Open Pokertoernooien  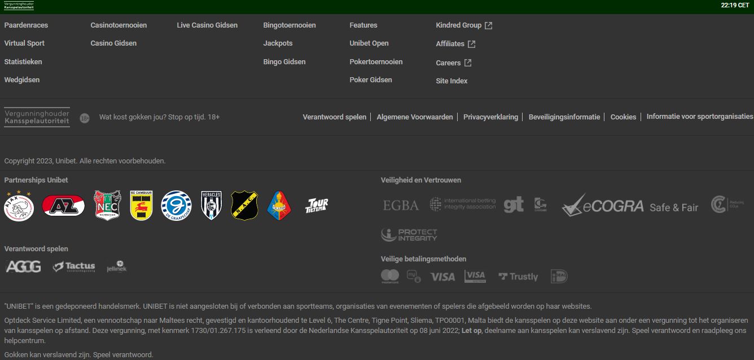(376, 62)
